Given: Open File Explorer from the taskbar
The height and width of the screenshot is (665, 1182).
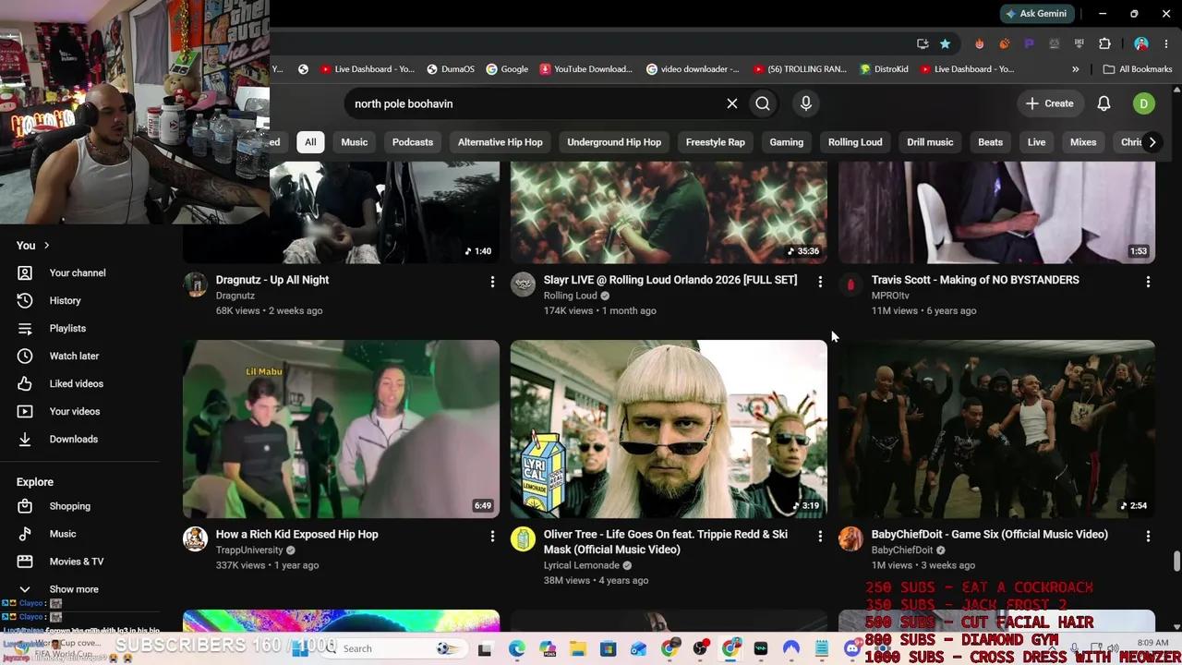Looking at the screenshot, I should 577,648.
